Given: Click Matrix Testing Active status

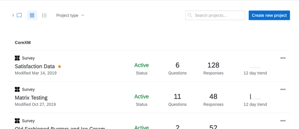Looking at the screenshot, I should click(141, 96).
